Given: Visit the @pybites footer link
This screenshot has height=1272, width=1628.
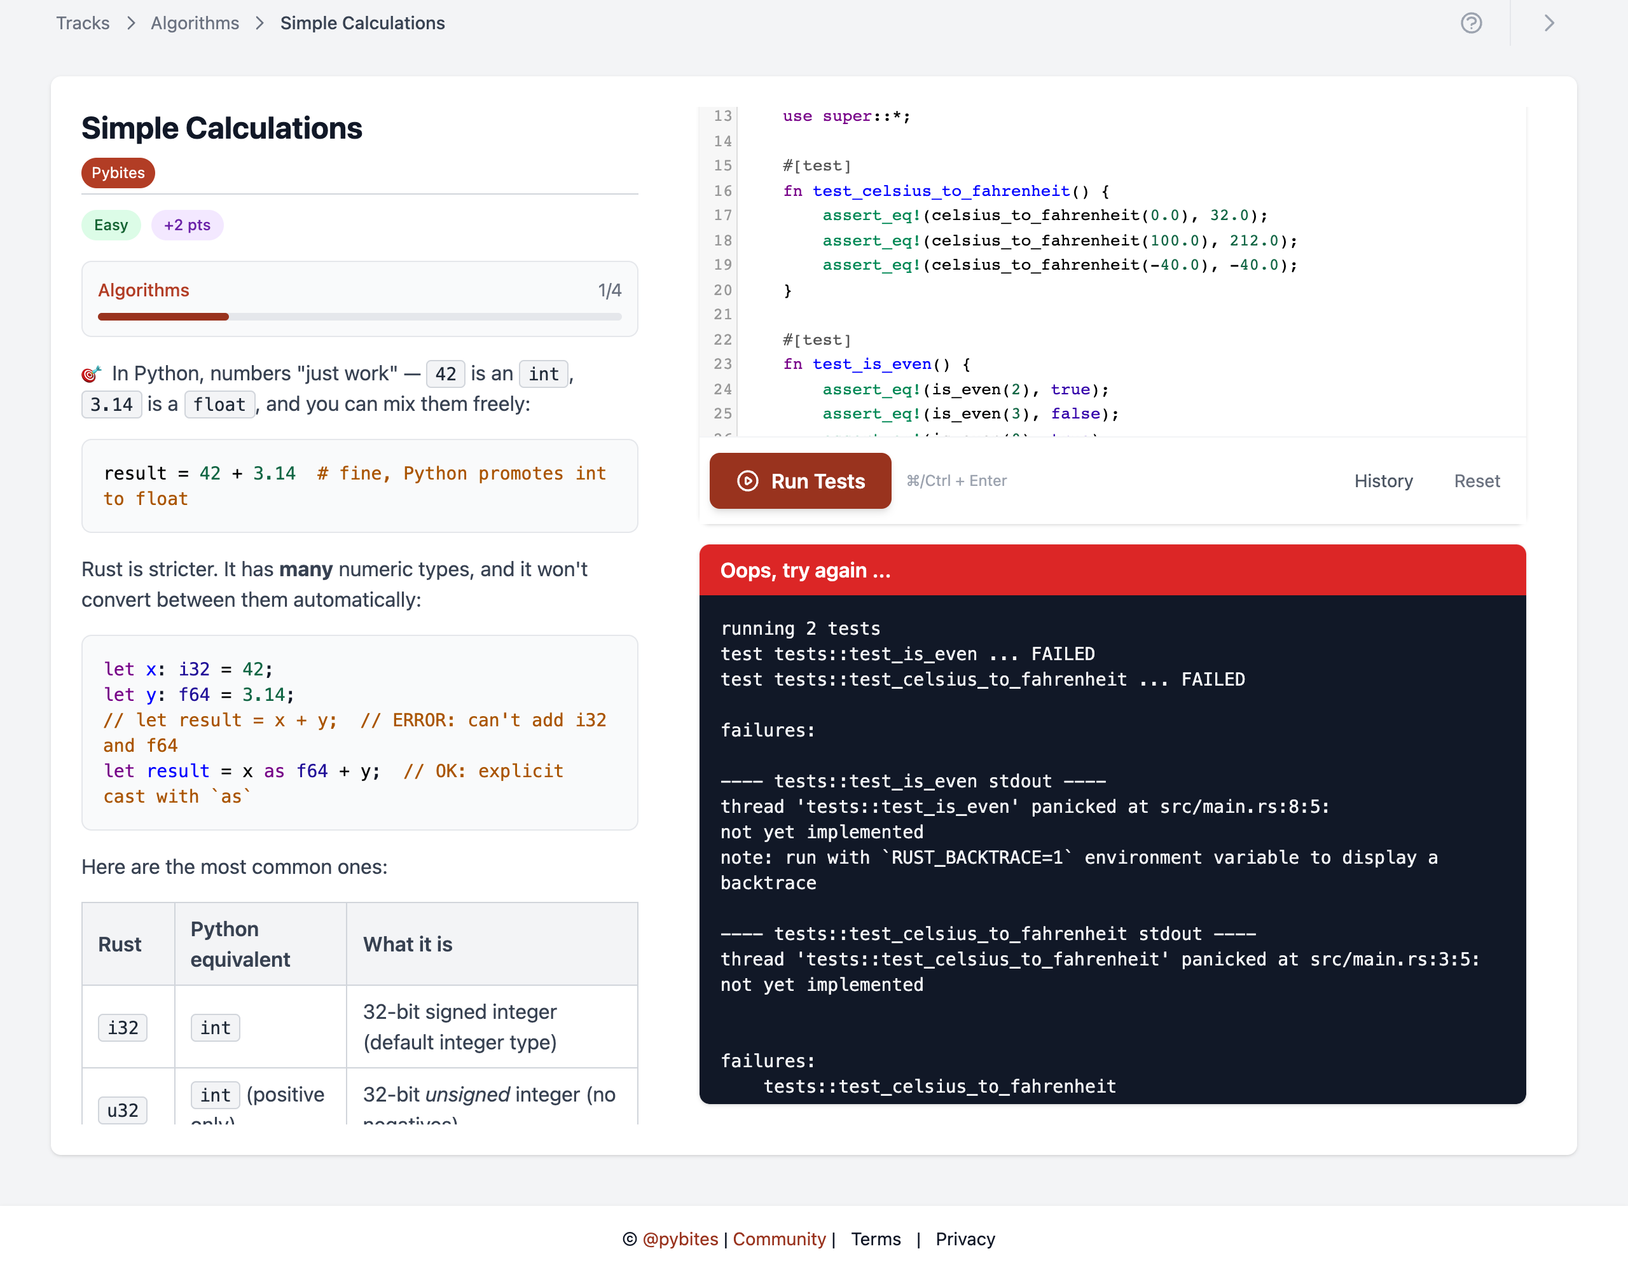Looking at the screenshot, I should coord(680,1238).
